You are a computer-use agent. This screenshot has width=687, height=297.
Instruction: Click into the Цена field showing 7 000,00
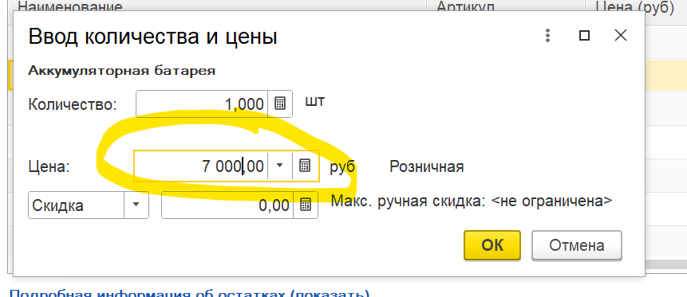point(200,166)
